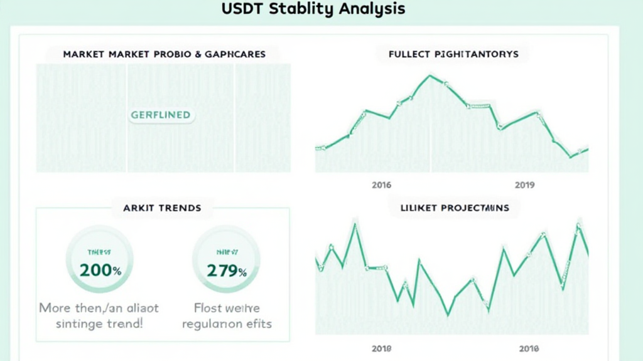
Task: Click the GERFLINED badge button
Action: 160,115
